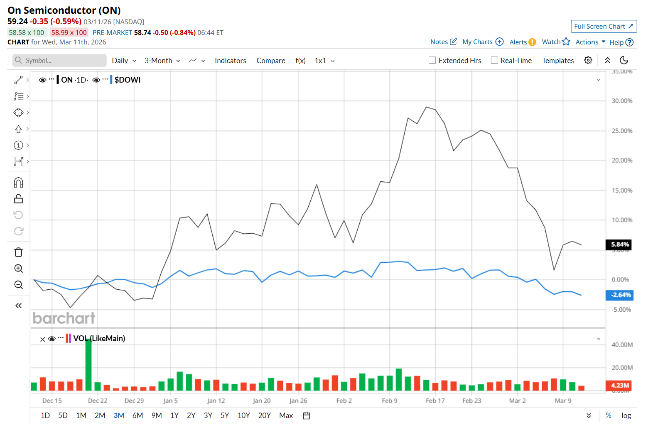Redo the last chart action

[x=18, y=231]
